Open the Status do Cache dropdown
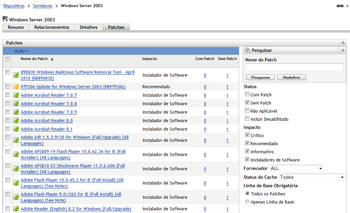The image size is (350, 213). point(312,176)
